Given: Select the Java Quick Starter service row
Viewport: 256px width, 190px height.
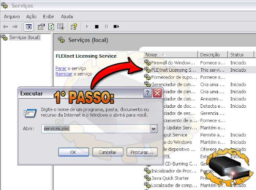Looking at the screenshot, I should [199, 178].
